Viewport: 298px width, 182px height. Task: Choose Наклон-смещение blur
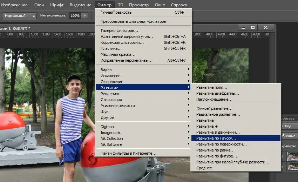(x=236, y=99)
